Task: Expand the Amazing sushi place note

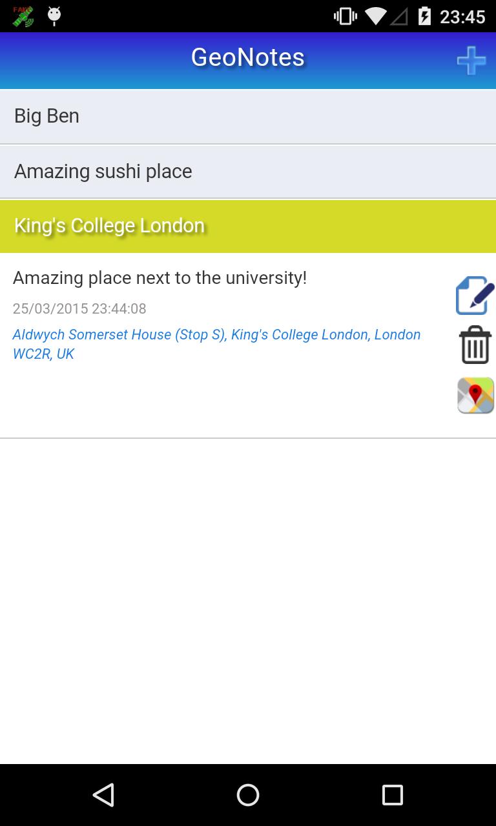Action: (248, 172)
